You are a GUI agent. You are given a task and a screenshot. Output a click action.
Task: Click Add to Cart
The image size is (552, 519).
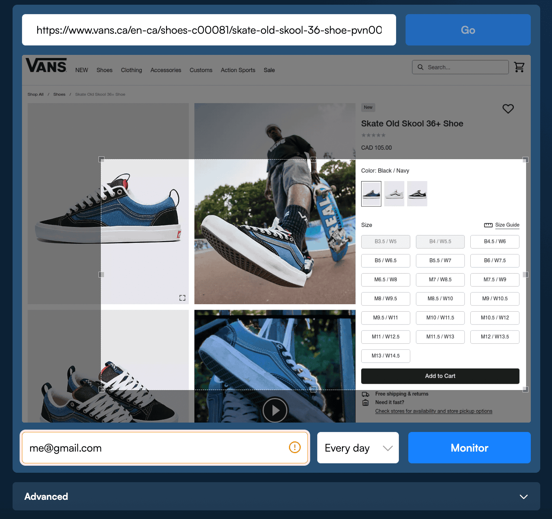coord(440,376)
